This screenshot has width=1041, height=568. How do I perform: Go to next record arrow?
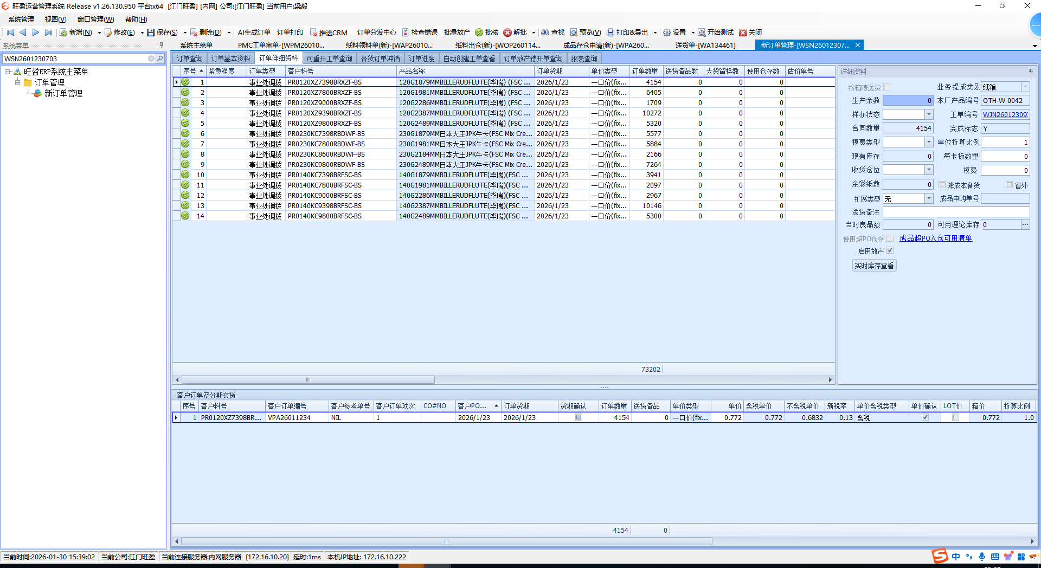pos(36,33)
